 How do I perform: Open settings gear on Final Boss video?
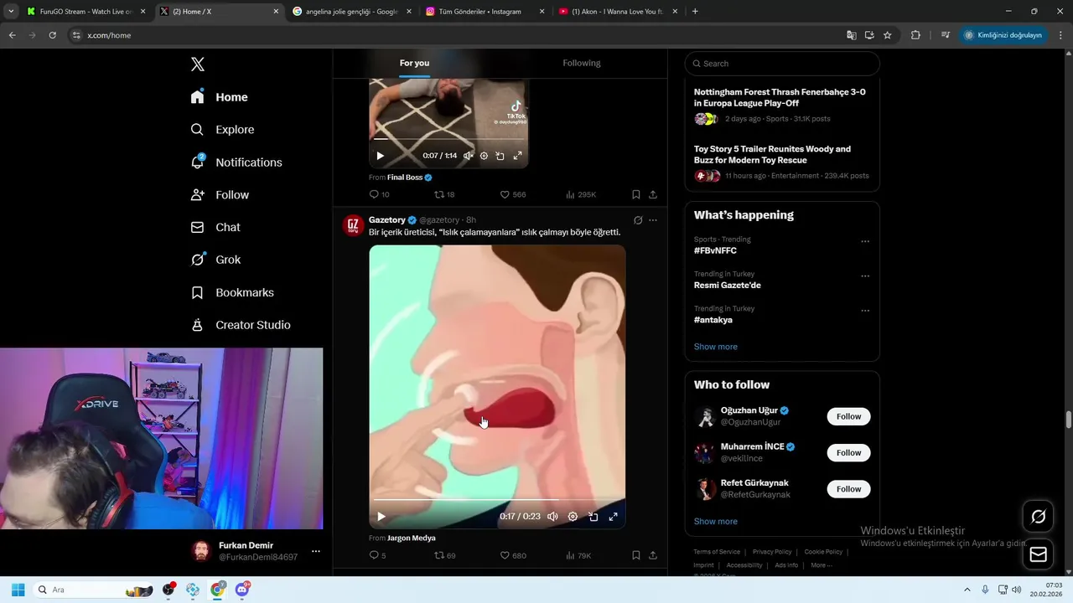(x=484, y=156)
